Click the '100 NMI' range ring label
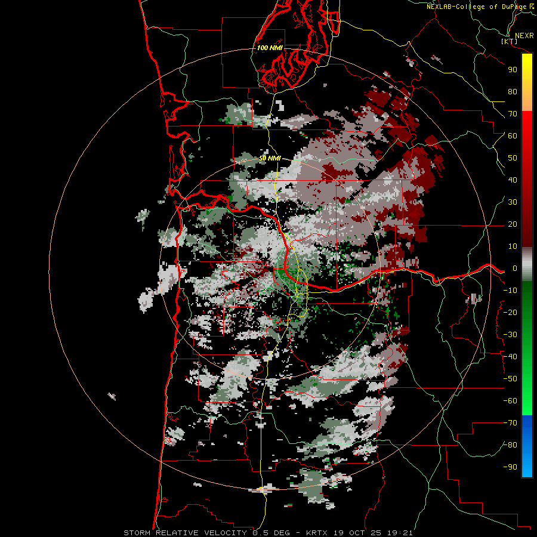The image size is (537, 537). click(x=270, y=48)
